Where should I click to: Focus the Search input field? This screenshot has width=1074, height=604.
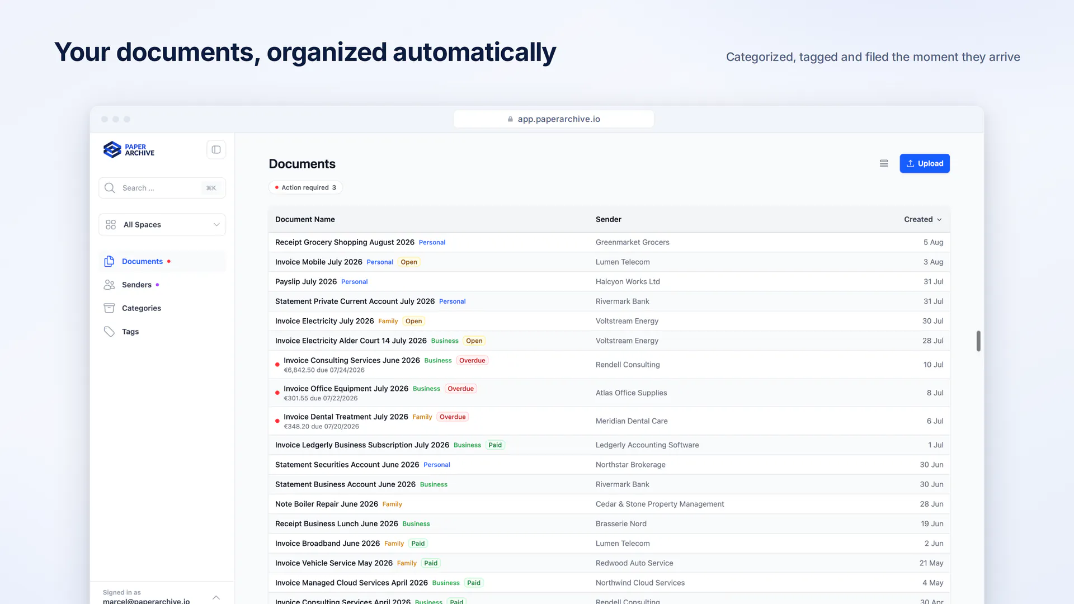pyautogui.click(x=162, y=188)
